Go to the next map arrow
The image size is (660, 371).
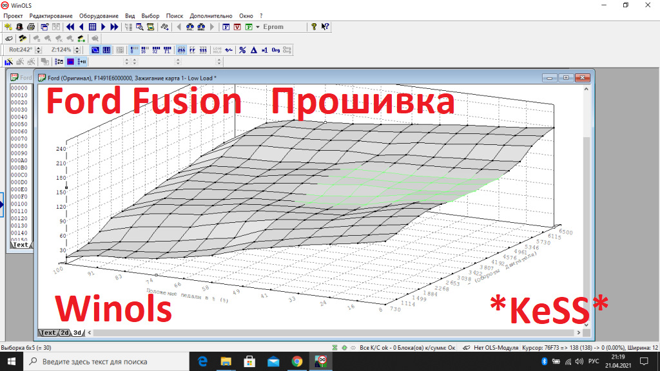click(x=103, y=27)
